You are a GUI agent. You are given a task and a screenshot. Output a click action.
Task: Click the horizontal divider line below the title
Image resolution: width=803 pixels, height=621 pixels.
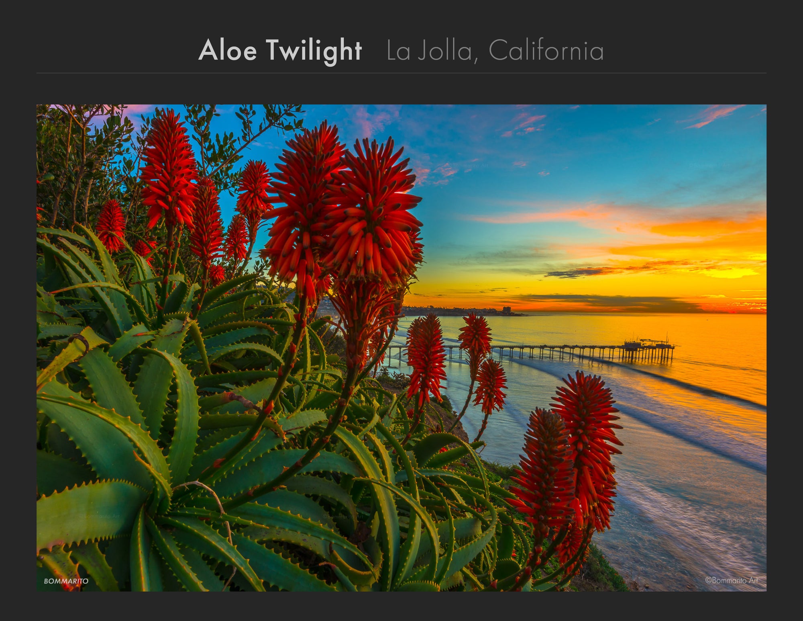click(401, 73)
